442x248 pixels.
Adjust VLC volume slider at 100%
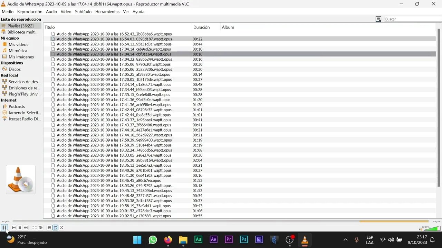(432, 228)
